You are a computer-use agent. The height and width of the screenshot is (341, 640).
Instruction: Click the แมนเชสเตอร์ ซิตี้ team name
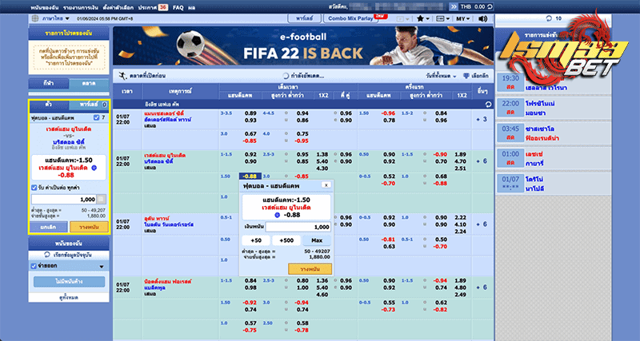[164, 113]
